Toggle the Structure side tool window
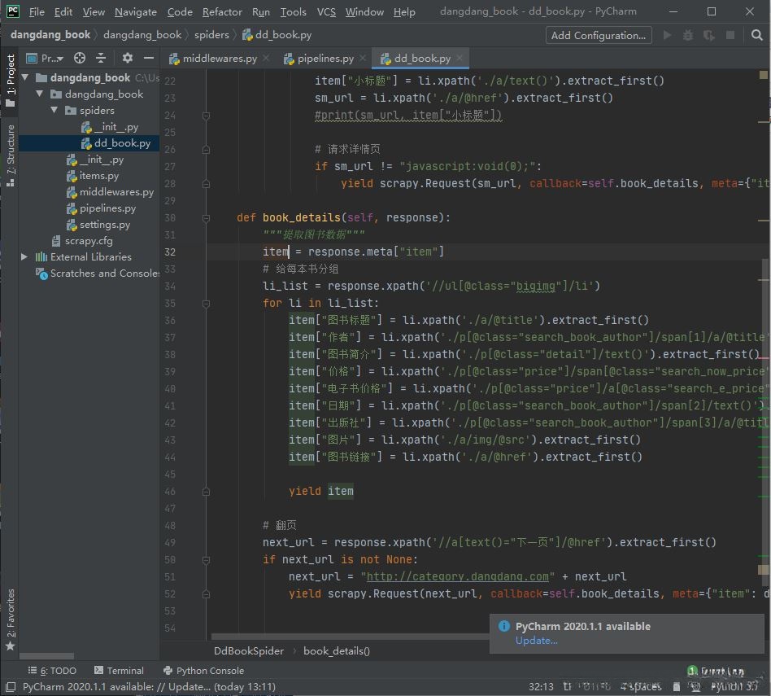The image size is (771, 696). [x=11, y=155]
